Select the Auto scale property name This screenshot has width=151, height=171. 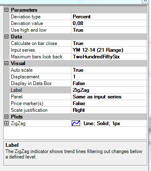[22, 70]
